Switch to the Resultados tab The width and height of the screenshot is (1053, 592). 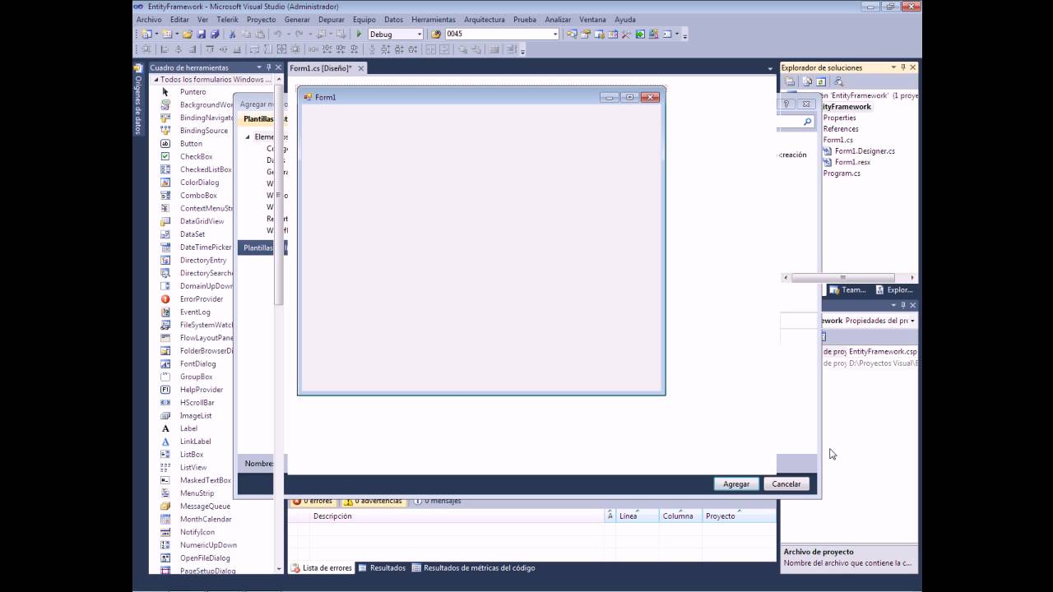(382, 567)
